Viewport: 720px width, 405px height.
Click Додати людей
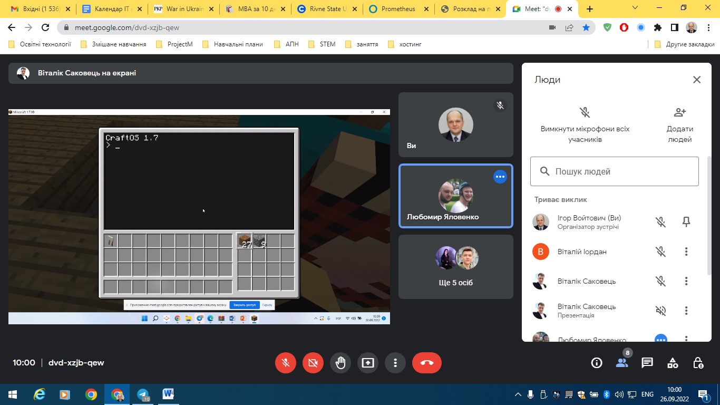(680, 125)
